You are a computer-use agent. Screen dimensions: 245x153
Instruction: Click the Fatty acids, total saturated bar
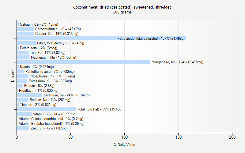101,39
